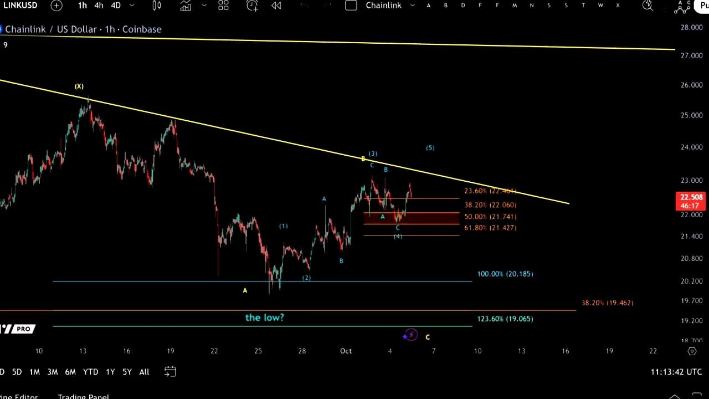Expand the collapsed indicator count 9
Image resolution: width=709 pixels, height=399 pixels.
[6, 45]
